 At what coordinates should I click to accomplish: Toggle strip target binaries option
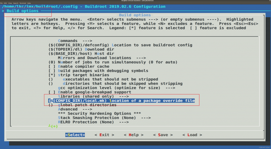tap(79, 75)
